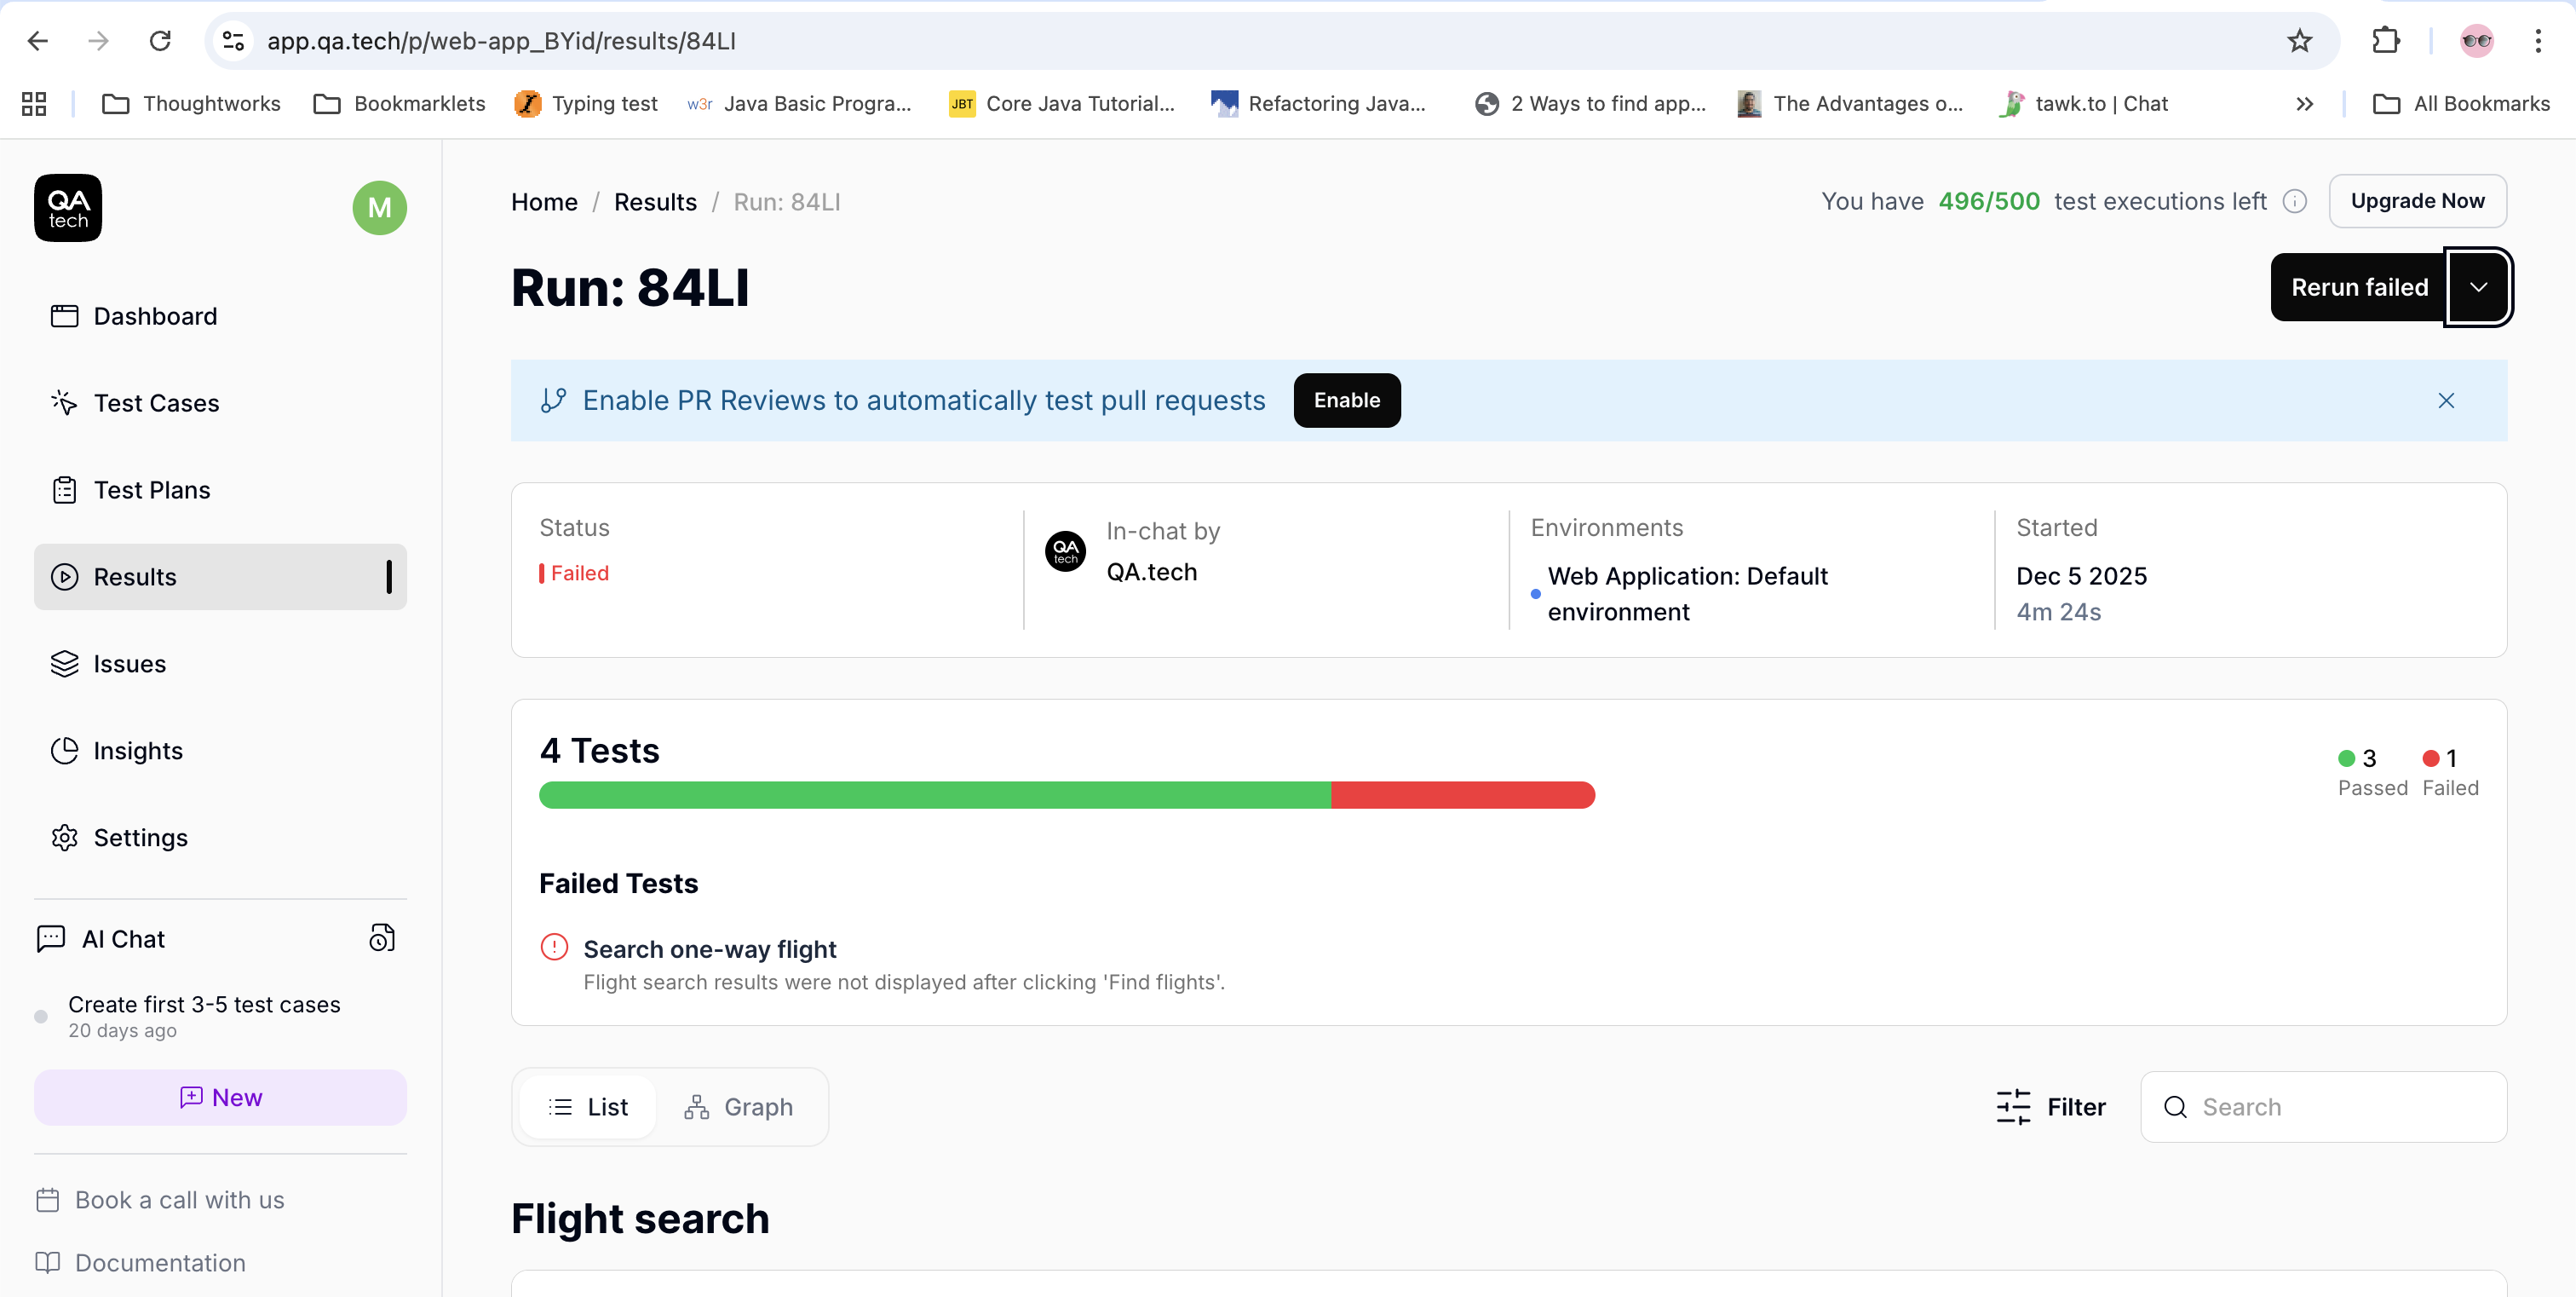2576x1297 pixels.
Task: Expand the Rerun failed dropdown arrow
Action: tap(2477, 287)
